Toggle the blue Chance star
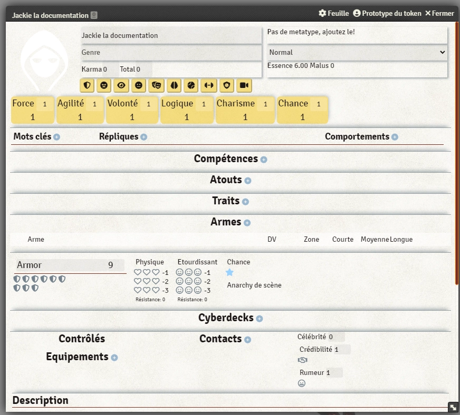Screen dimensions: 460x415 229,272
